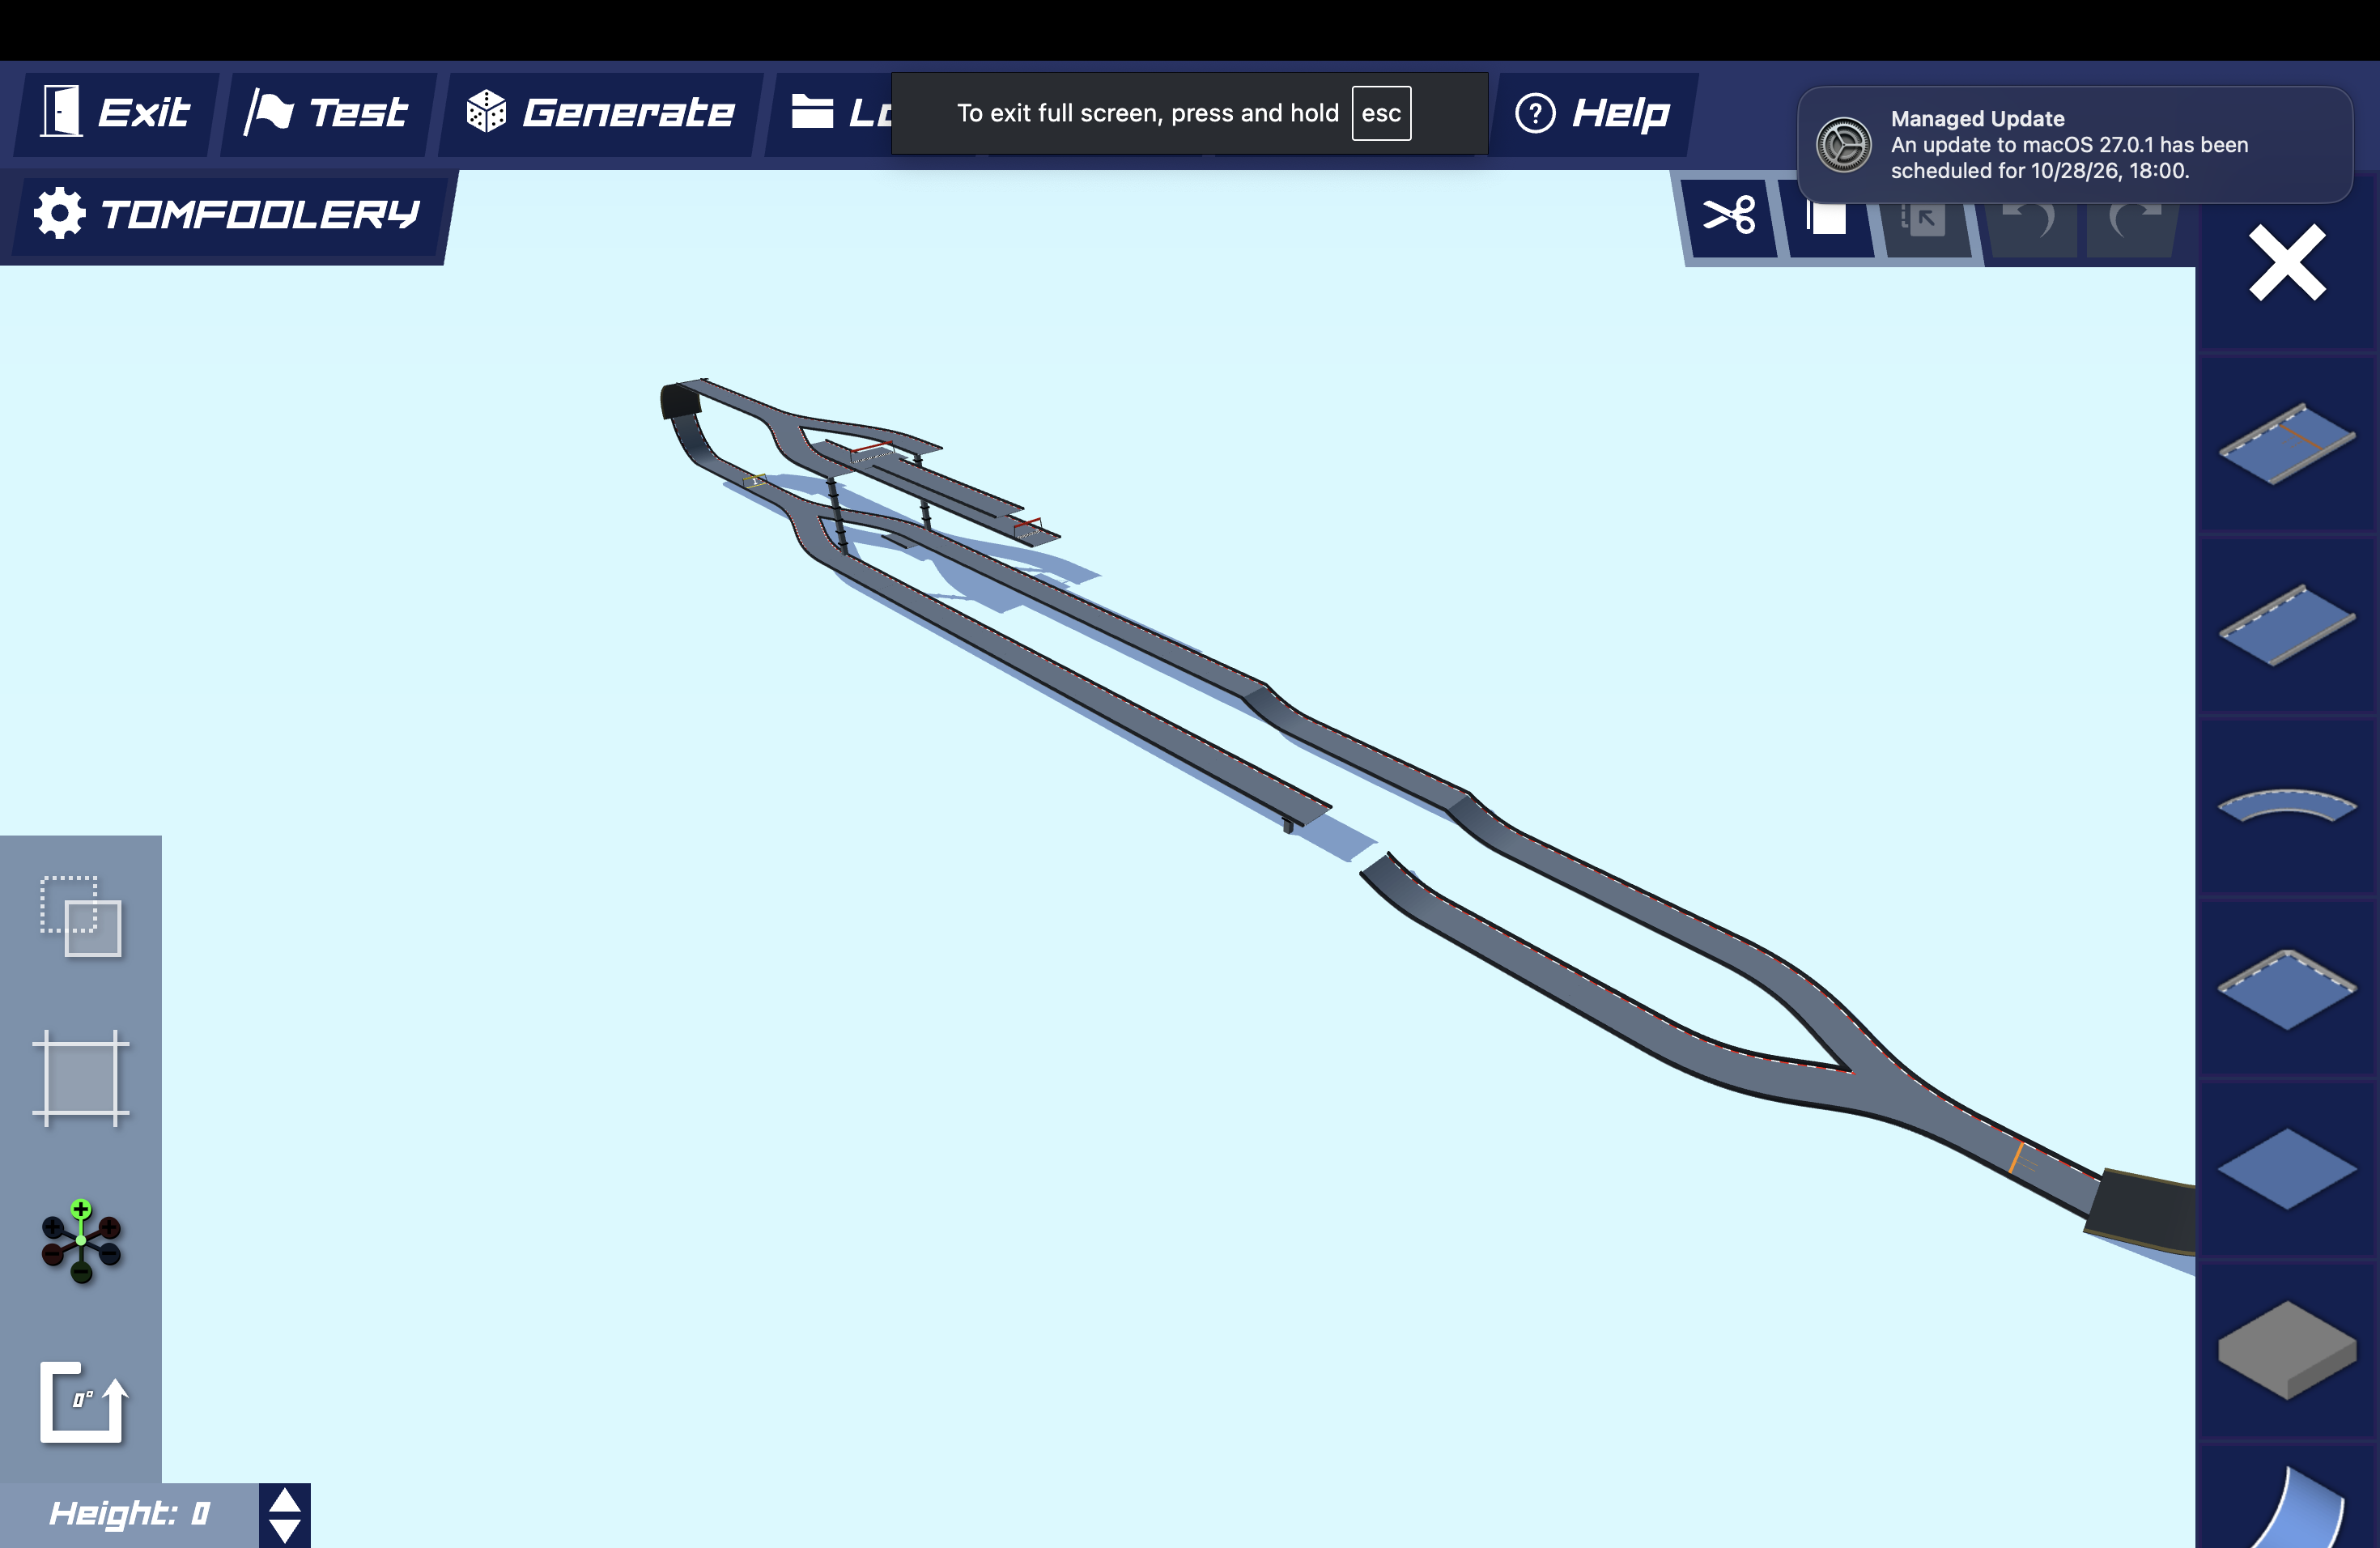The height and width of the screenshot is (1548, 2380).
Task: Increase Height with the up arrow
Action: pyautogui.click(x=285, y=1500)
